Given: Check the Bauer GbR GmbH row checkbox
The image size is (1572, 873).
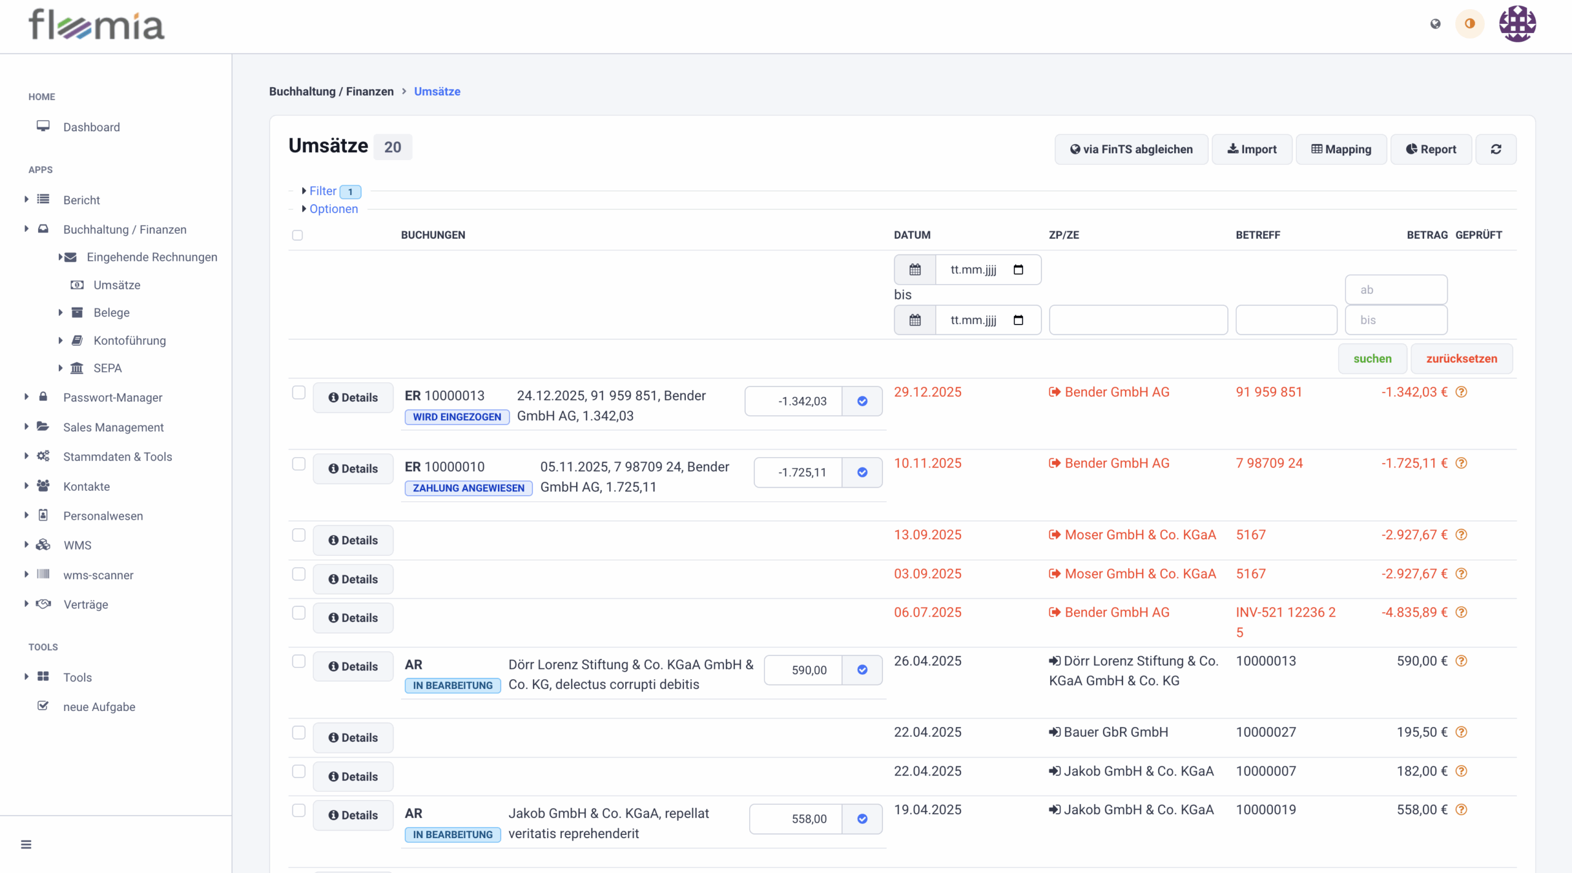Looking at the screenshot, I should point(298,733).
